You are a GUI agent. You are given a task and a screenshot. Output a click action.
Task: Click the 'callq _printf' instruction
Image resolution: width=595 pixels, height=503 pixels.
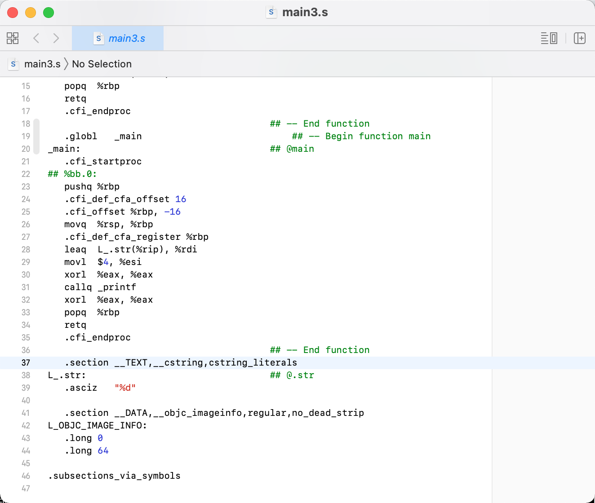pos(100,287)
